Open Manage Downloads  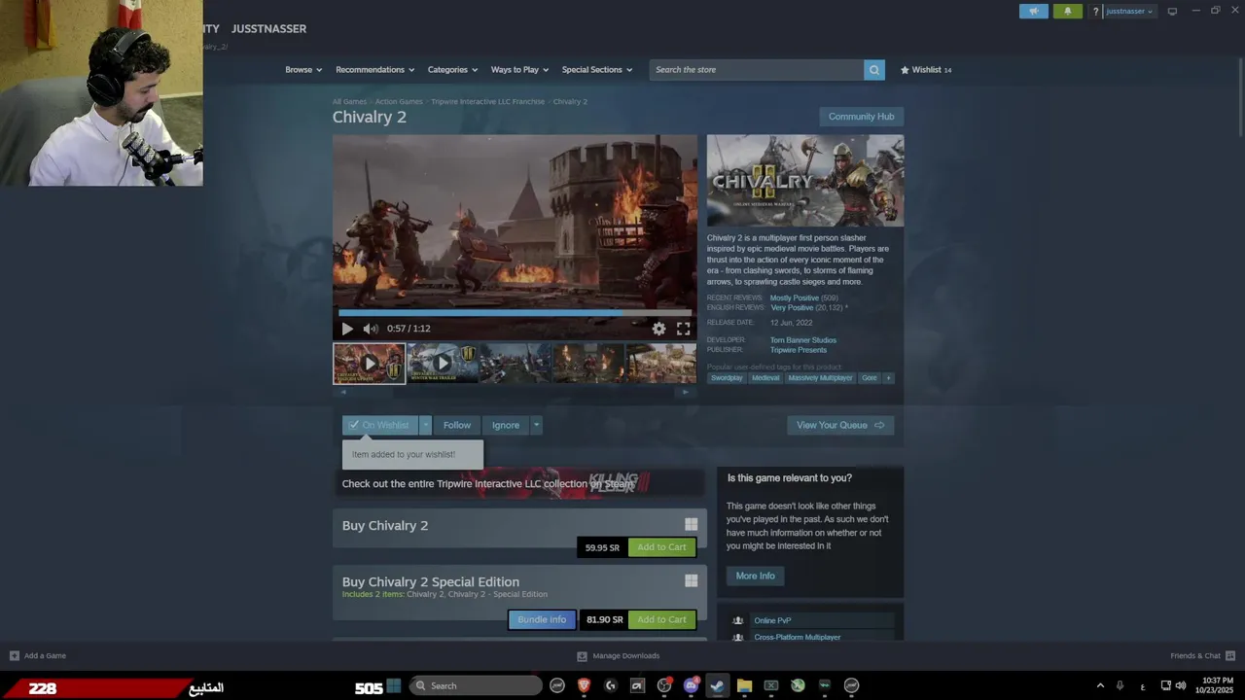[619, 656]
